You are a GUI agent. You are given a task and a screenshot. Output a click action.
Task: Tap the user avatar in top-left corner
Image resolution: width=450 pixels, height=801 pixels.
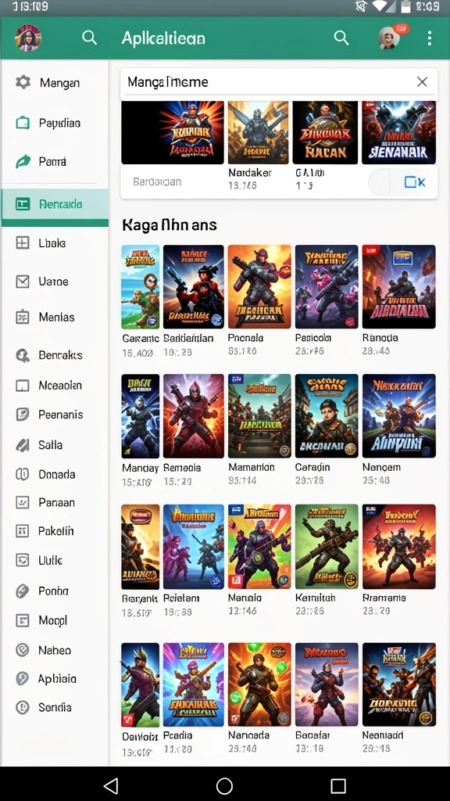29,38
